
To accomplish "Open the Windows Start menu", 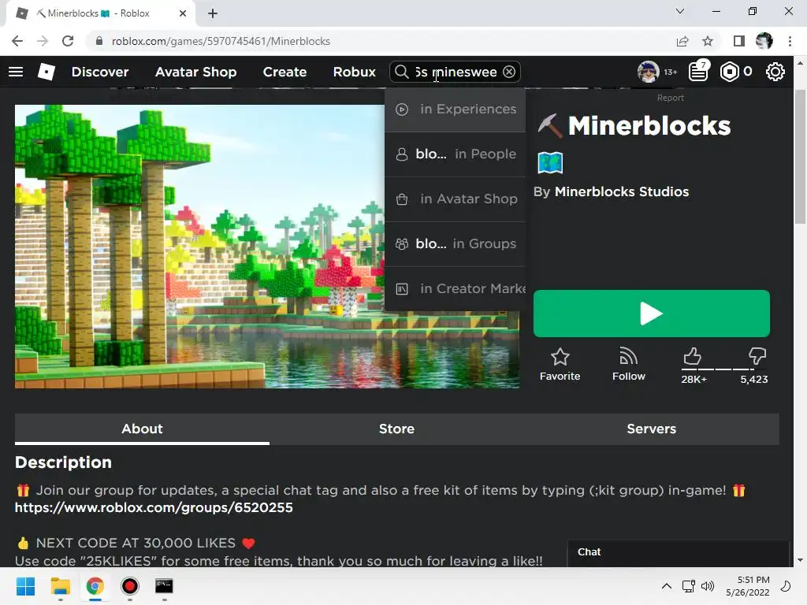I will pos(25,586).
